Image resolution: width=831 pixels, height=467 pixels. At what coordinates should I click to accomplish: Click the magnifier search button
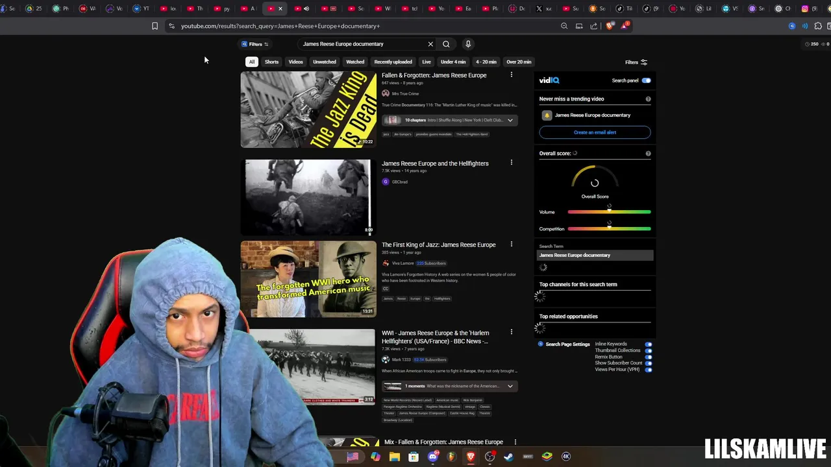click(446, 44)
